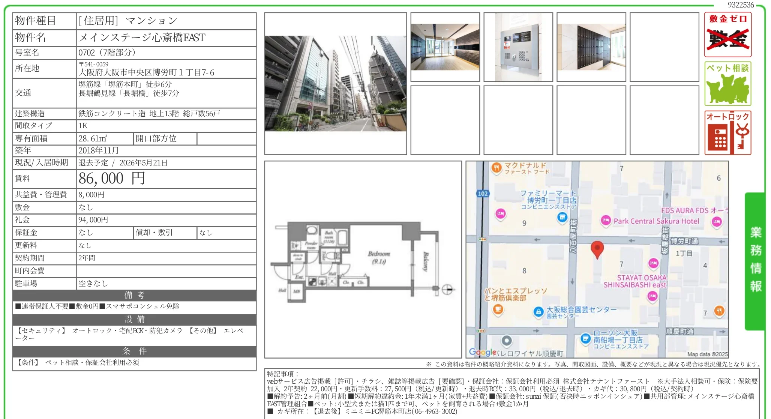Click Lawson convenience store map marker
771x419 pixels.
click(585, 339)
